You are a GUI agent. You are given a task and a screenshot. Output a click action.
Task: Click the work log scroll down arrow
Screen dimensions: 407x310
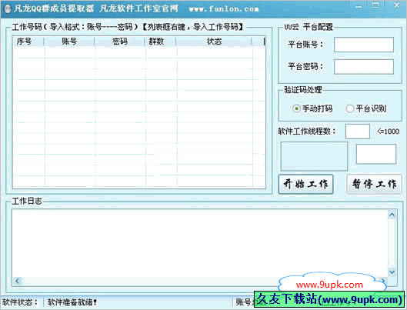click(392, 272)
